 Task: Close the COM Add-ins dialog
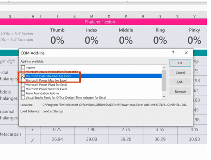coord(186,53)
